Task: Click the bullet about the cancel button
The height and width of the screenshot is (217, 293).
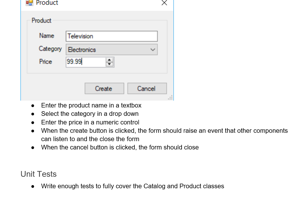Action: click(x=120, y=147)
